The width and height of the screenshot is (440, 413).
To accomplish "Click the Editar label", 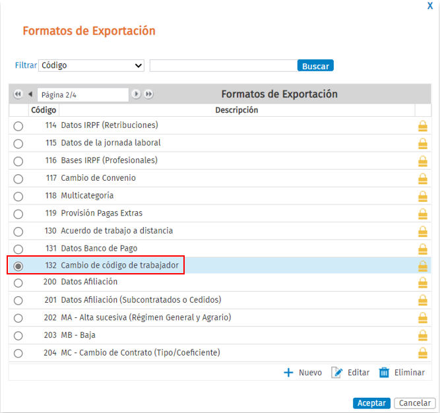I will pyautogui.click(x=358, y=373).
